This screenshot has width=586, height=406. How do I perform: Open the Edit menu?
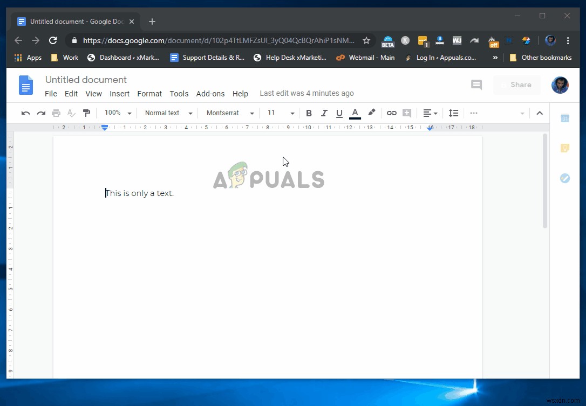click(x=71, y=94)
